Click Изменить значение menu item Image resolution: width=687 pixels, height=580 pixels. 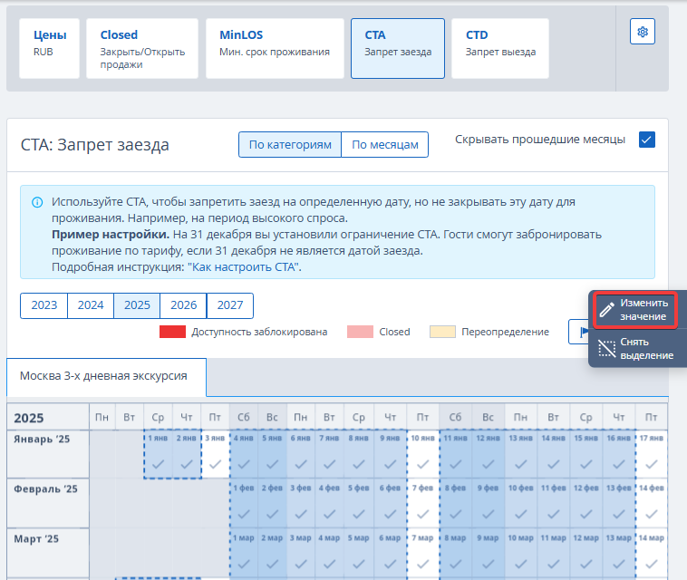point(635,310)
